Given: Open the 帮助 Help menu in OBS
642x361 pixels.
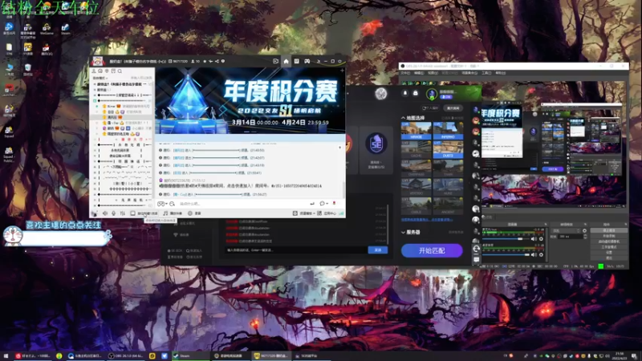Looking at the screenshot, I should click(500, 73).
